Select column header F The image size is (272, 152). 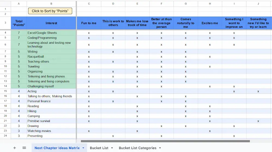click(x=162, y=4)
